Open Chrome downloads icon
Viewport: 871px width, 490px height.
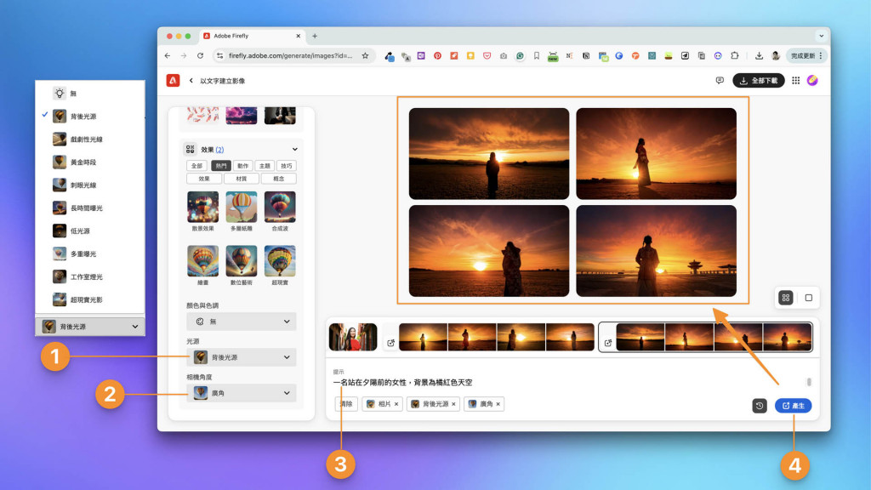pos(759,55)
